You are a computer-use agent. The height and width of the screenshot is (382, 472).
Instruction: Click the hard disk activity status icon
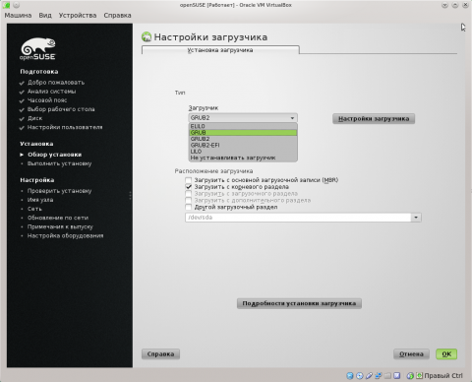click(x=350, y=375)
